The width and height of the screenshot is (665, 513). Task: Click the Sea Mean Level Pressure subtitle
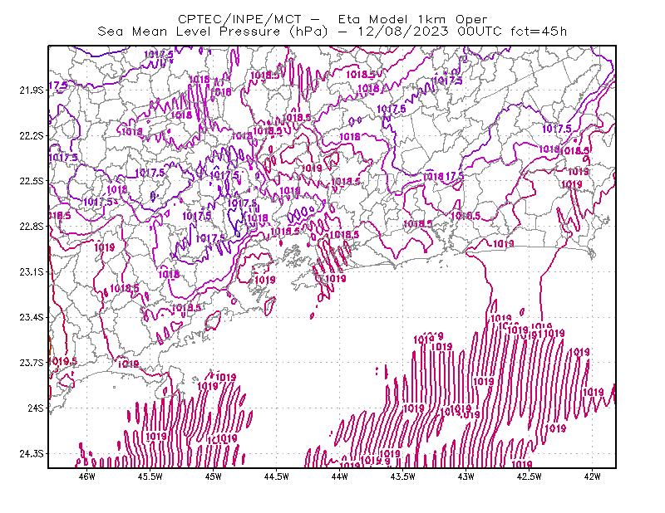point(332,32)
